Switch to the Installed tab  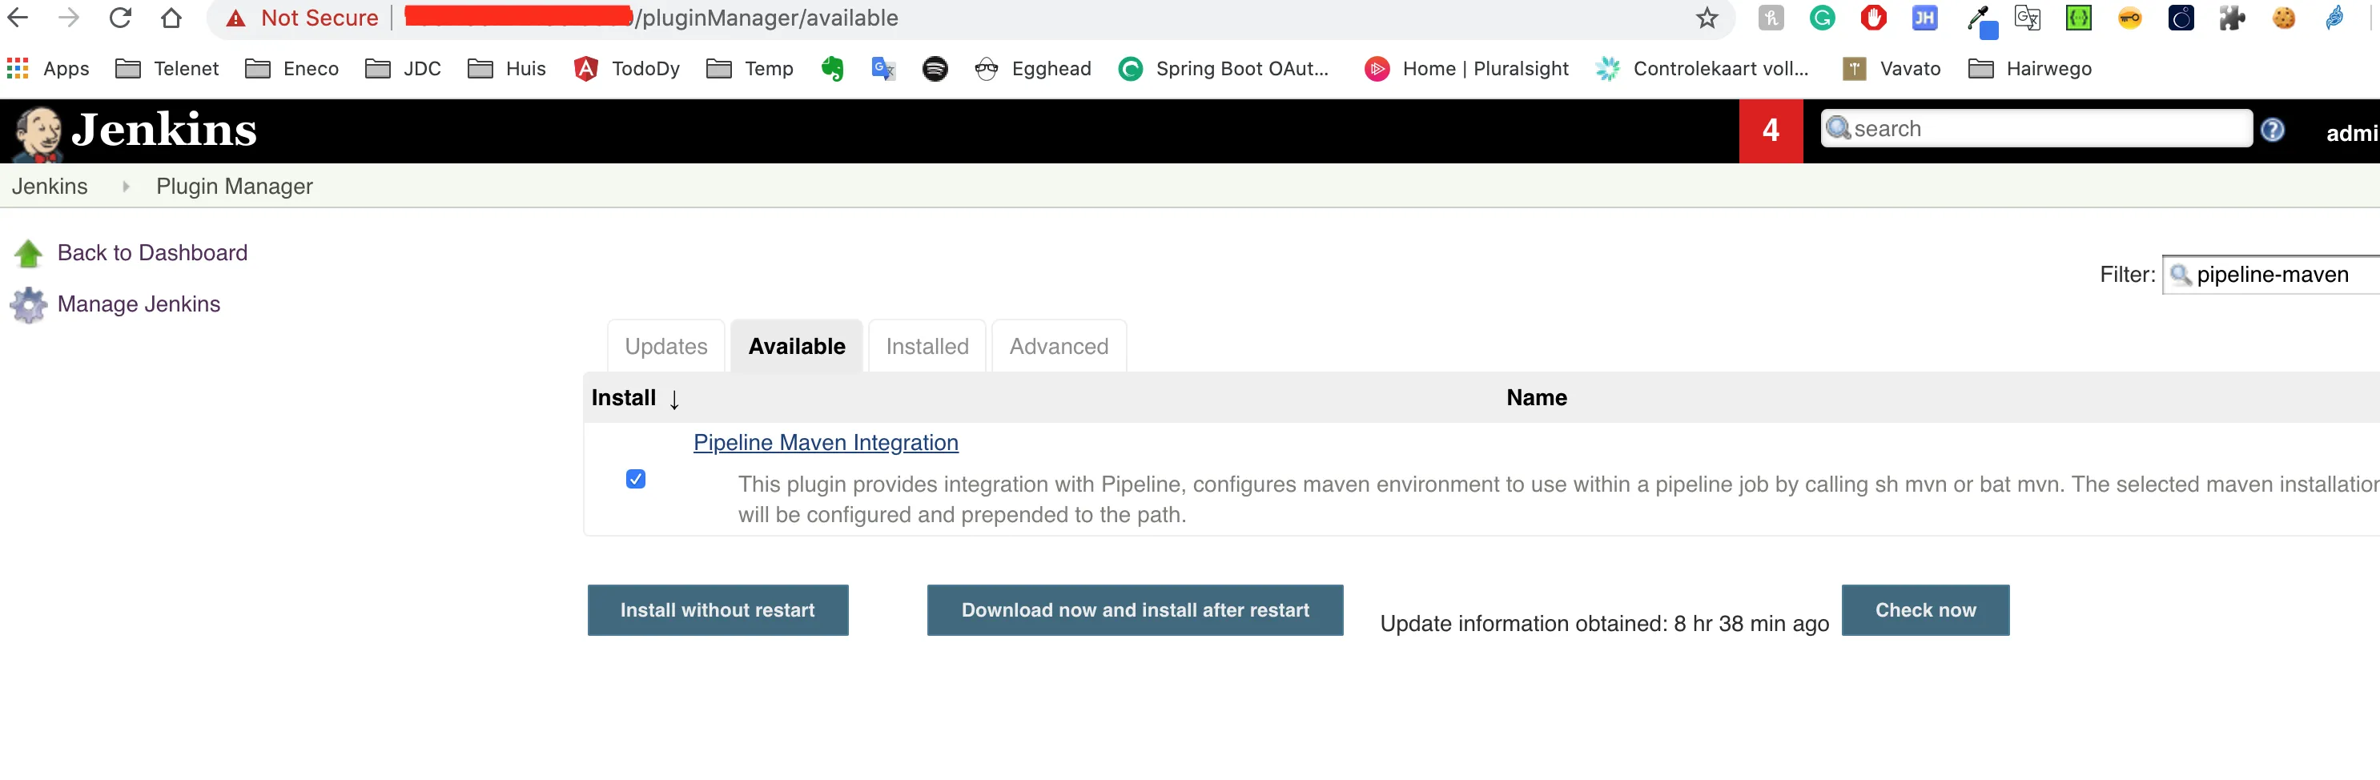[927, 347]
